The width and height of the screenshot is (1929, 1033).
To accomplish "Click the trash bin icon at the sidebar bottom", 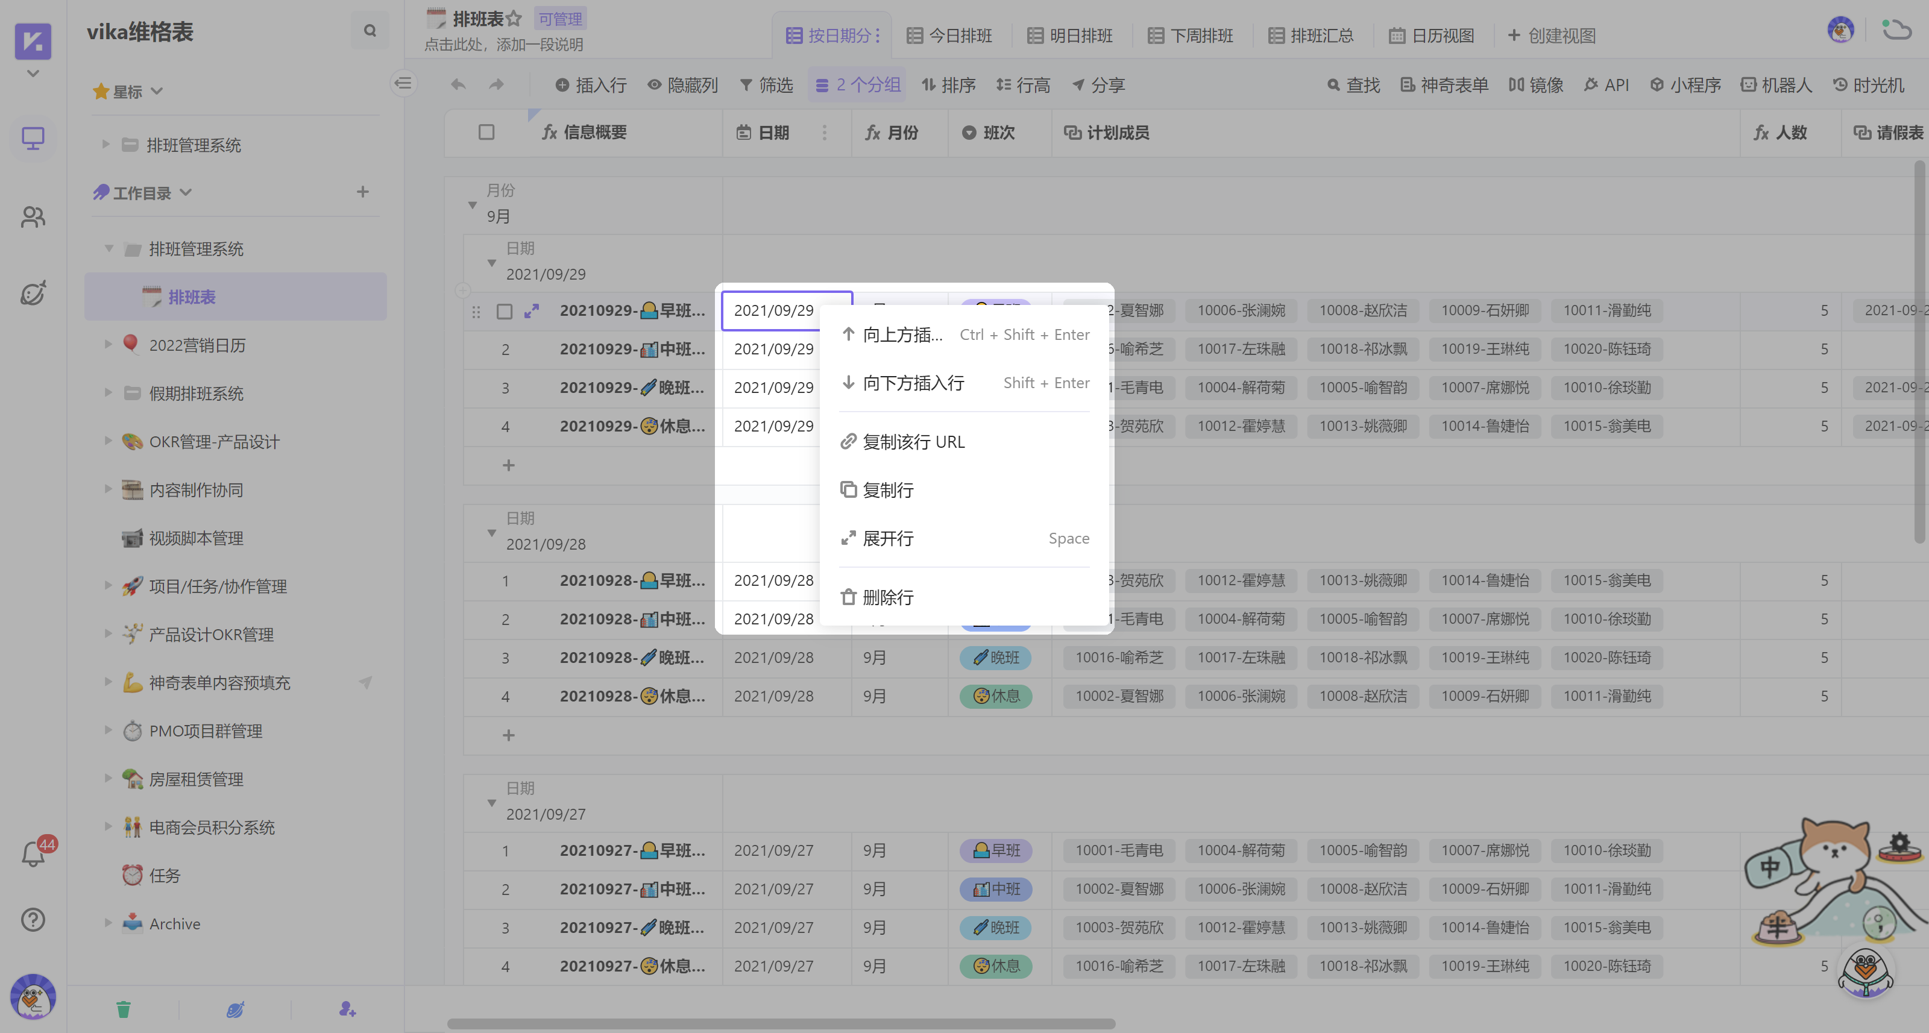I will (x=124, y=1009).
